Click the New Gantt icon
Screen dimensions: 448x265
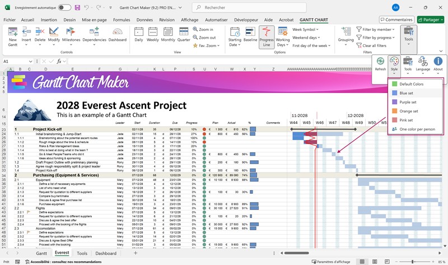[12, 35]
